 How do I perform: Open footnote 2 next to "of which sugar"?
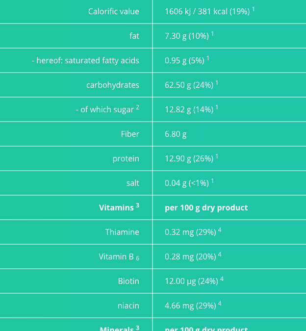coord(138,107)
